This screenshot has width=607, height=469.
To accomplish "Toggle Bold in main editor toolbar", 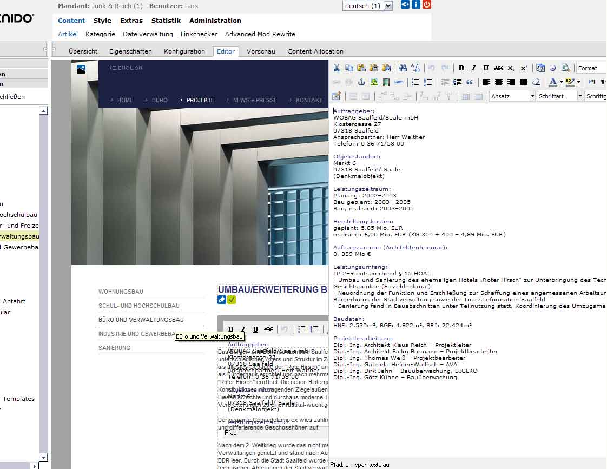I will coord(461,68).
